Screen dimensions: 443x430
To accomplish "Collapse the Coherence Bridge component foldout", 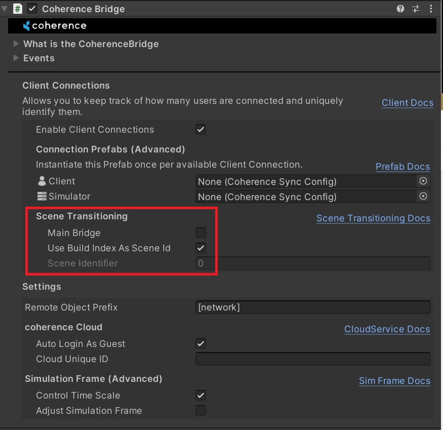I will tap(5, 9).
